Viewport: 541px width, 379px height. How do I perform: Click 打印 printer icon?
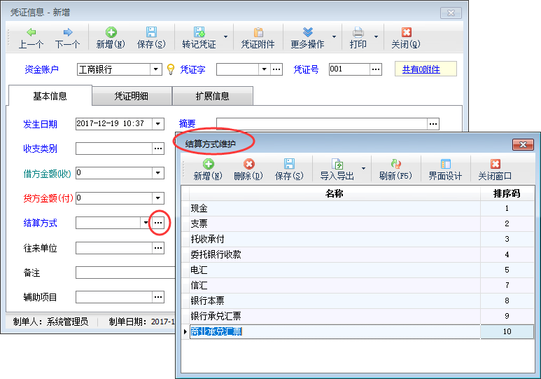(x=358, y=32)
